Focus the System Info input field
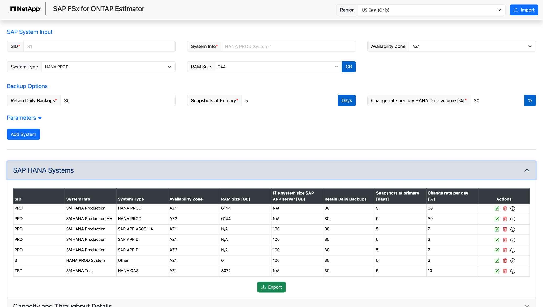This screenshot has height=307, width=543. tap(288, 46)
